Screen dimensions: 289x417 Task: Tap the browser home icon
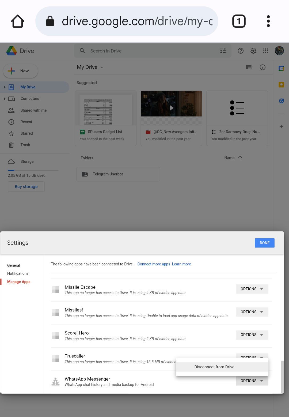coord(18,21)
